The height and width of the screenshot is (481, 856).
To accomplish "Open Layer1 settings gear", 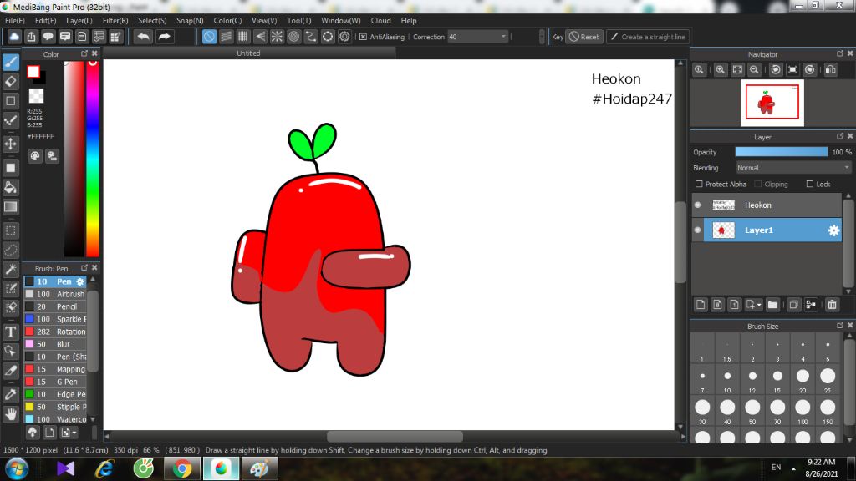I will coord(833,230).
